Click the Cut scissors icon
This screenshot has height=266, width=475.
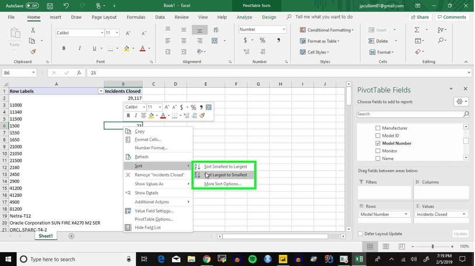pos(33,30)
